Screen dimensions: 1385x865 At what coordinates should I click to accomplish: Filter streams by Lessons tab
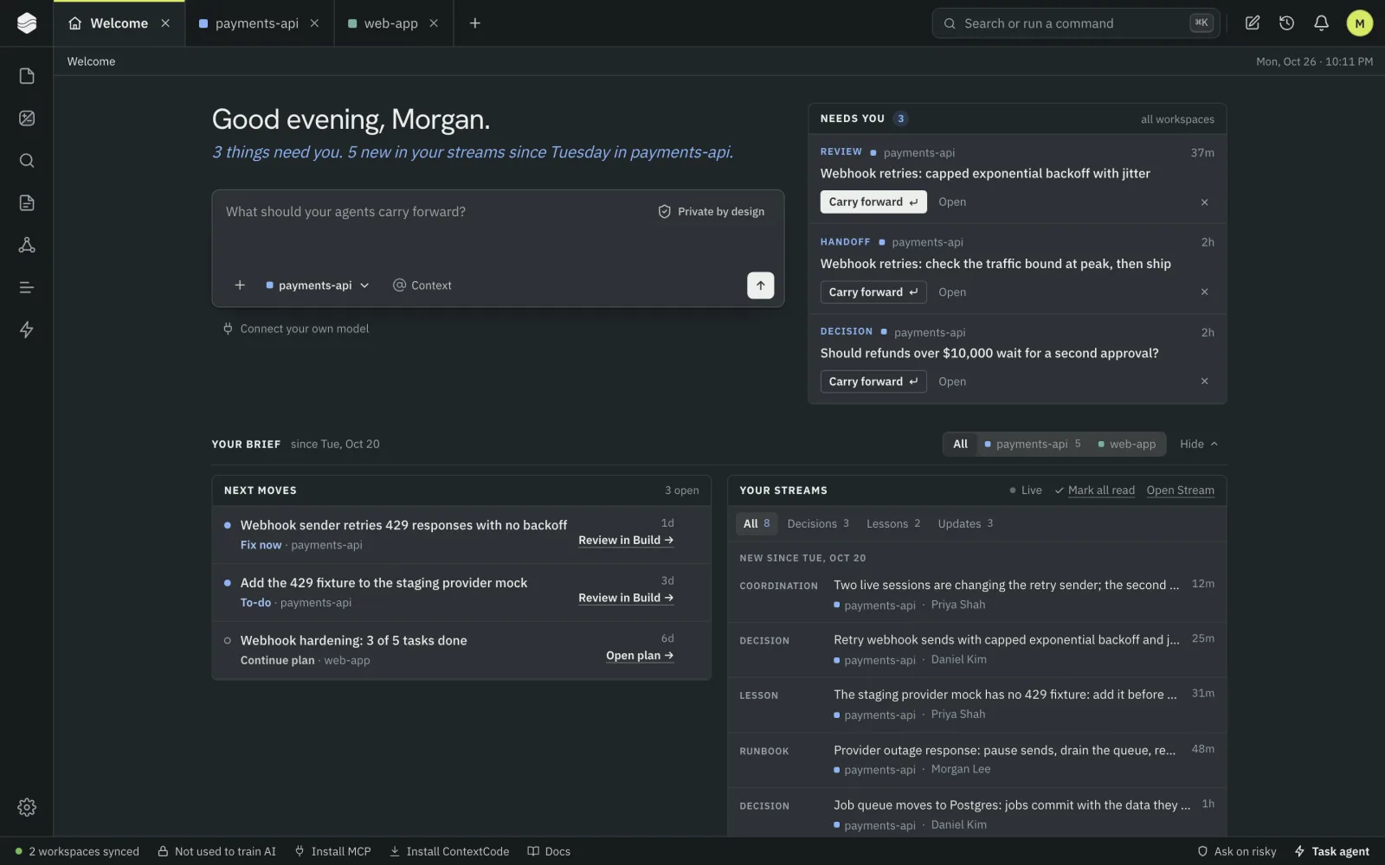tap(893, 524)
